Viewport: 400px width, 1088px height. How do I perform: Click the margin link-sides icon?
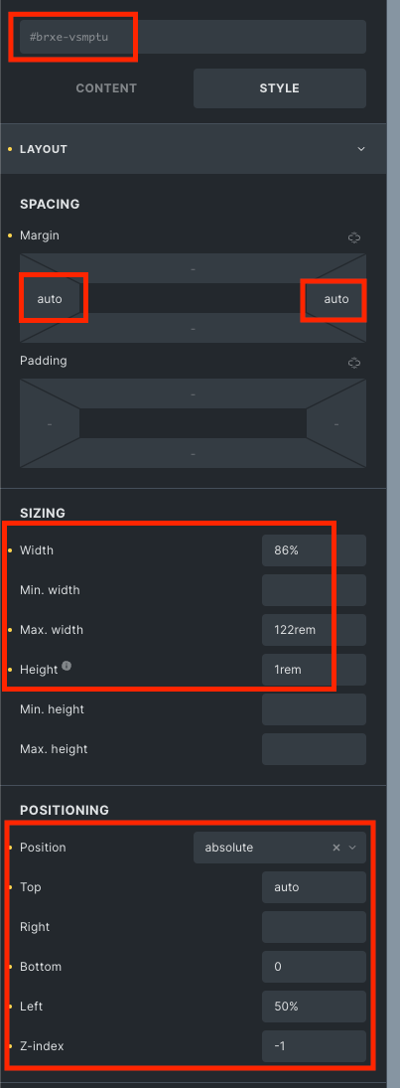pyautogui.click(x=354, y=238)
